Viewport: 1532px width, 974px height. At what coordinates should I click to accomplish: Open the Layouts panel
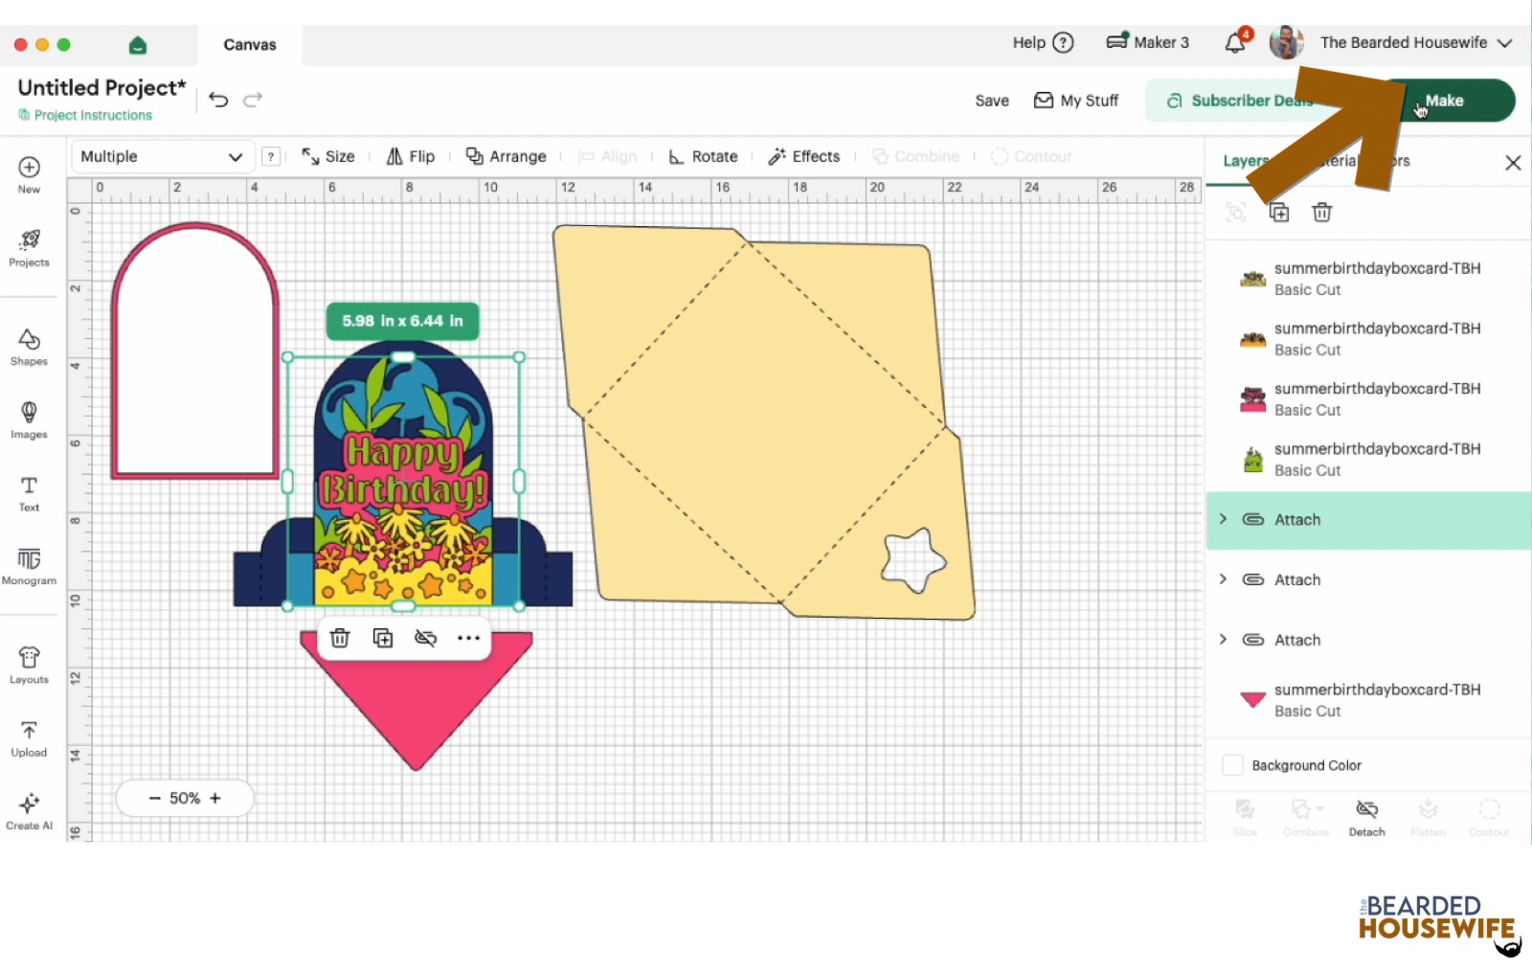click(29, 665)
